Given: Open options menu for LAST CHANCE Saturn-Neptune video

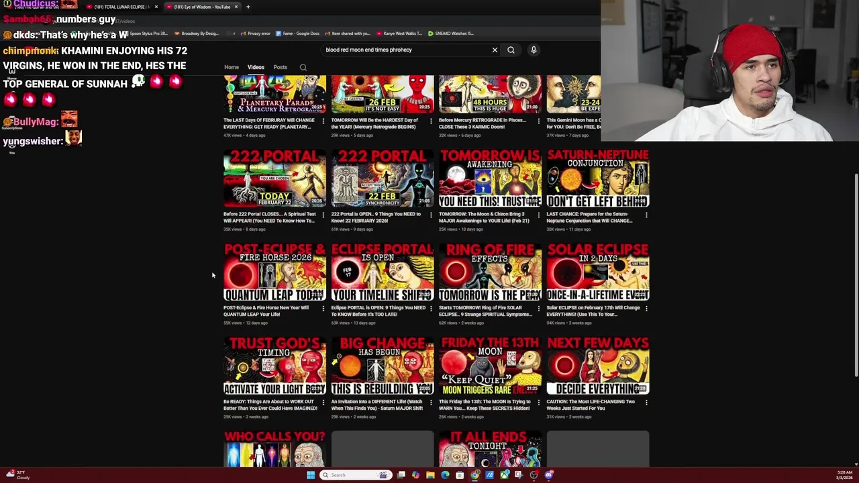Looking at the screenshot, I should (646, 215).
